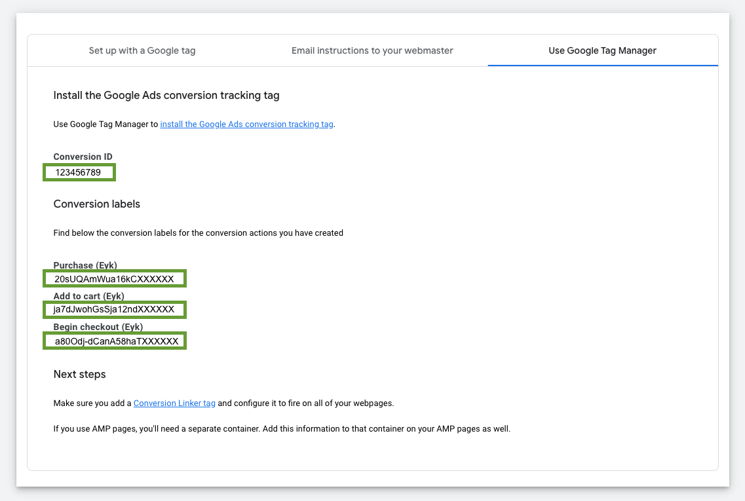Click the Begin checkout (Eyk) heading
Viewport: 745px width, 501px height.
(98, 327)
